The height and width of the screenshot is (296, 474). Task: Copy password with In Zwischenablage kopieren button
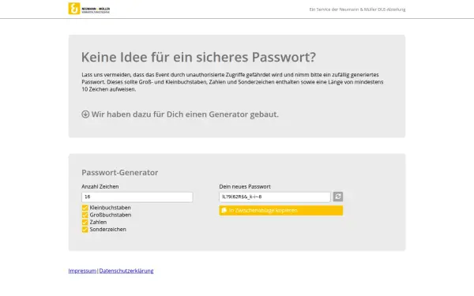pos(281,211)
